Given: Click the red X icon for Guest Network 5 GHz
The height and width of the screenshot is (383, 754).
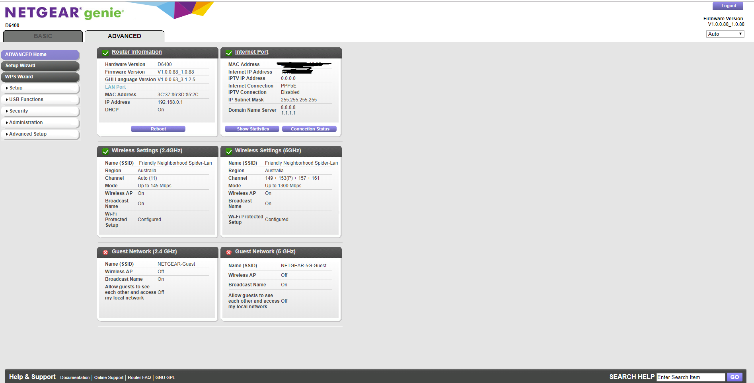Looking at the screenshot, I should tap(229, 252).
